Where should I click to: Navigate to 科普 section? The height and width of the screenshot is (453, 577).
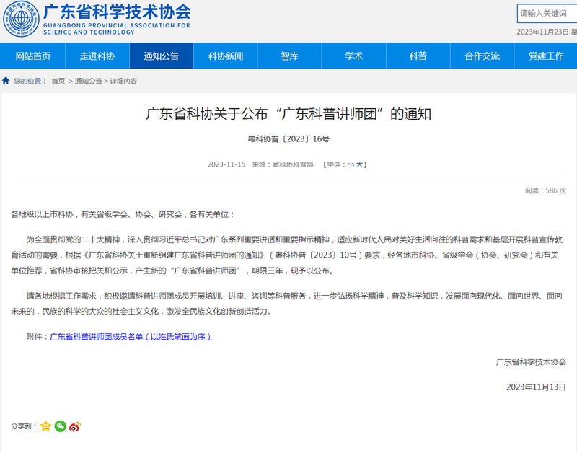[x=418, y=56]
